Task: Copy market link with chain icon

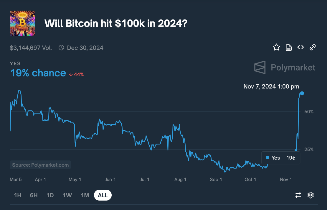Action: coord(313,47)
